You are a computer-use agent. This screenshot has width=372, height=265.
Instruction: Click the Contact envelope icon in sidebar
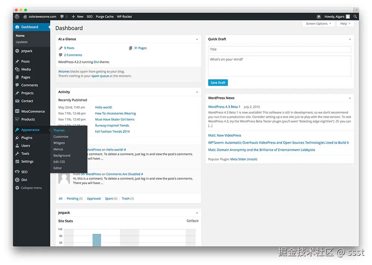tap(17, 101)
